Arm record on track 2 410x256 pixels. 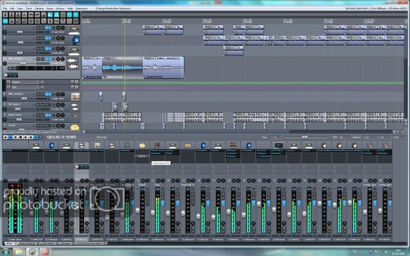5,42
